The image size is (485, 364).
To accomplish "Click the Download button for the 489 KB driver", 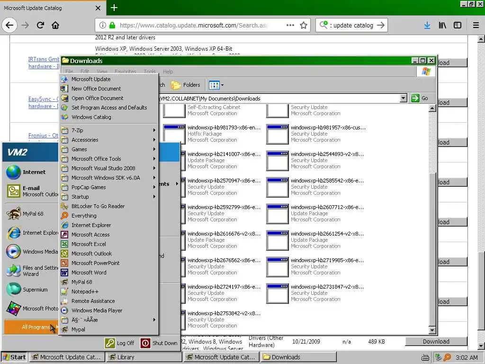I will [x=436, y=341].
